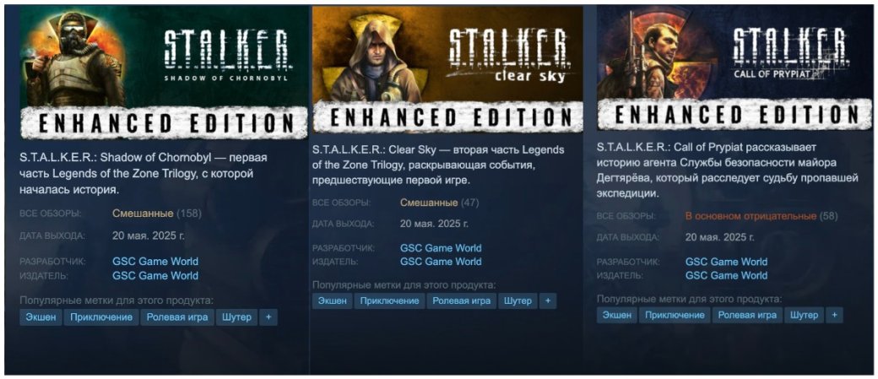The height and width of the screenshot is (379, 878).
Task: Select Ролевая игра tag under Call of Prypiat
Action: pos(747,315)
